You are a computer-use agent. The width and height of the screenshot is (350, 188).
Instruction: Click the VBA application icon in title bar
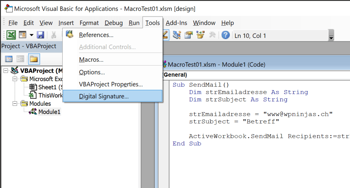(x=8, y=8)
